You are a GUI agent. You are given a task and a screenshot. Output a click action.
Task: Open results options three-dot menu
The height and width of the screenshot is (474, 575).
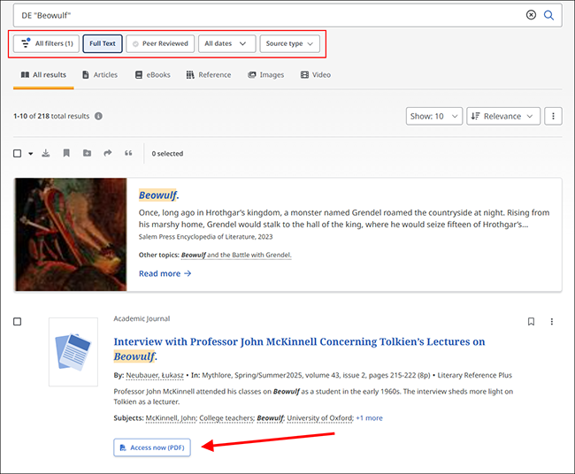(x=553, y=116)
